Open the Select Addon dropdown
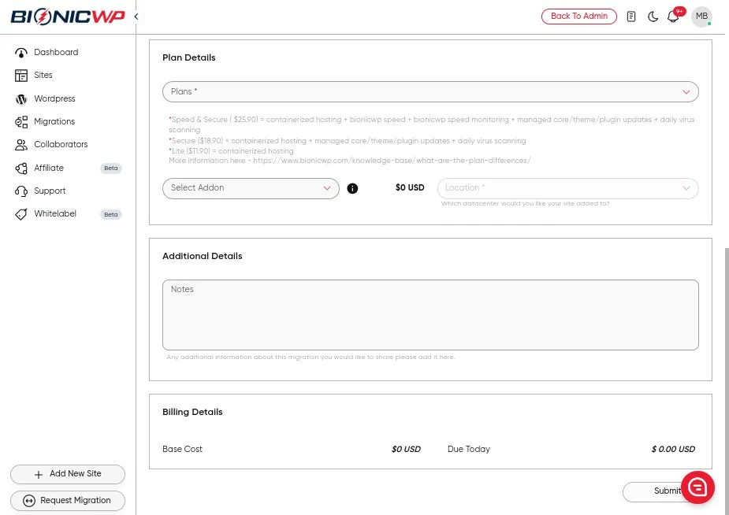 [x=251, y=188]
